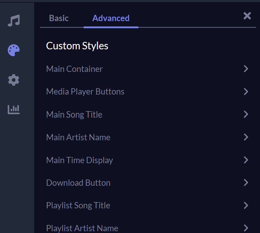This screenshot has height=233, width=260.
Task: Click the chevron beside Media Player Buttons
Action: point(246,92)
